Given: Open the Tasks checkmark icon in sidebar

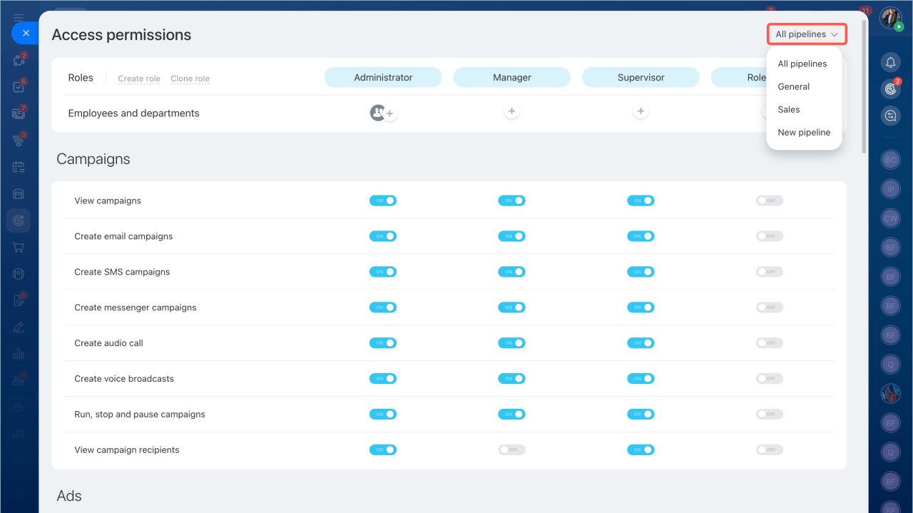Looking at the screenshot, I should [19, 87].
